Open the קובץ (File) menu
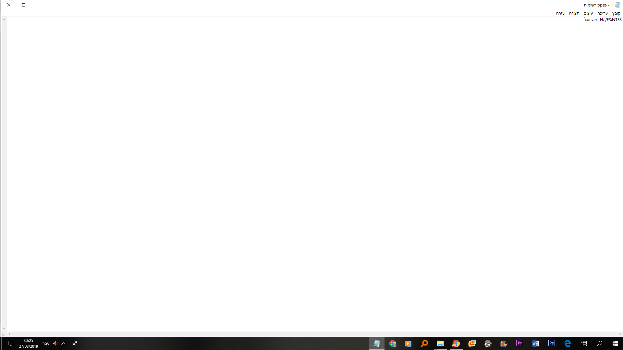The image size is (623, 350). pyautogui.click(x=616, y=13)
